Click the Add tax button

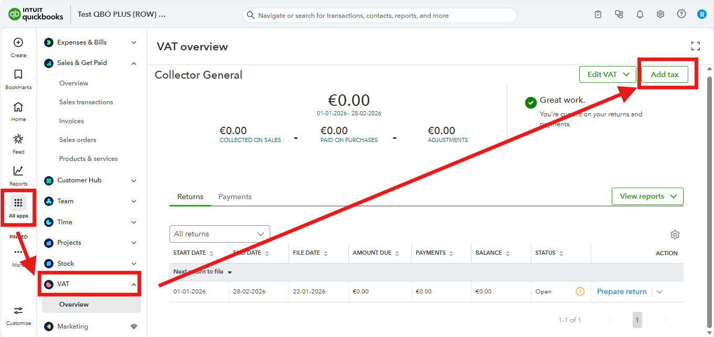[x=665, y=74]
